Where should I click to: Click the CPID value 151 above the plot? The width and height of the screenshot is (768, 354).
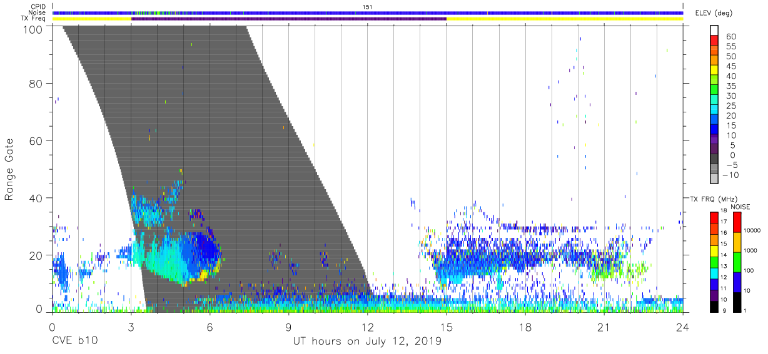[x=368, y=7]
